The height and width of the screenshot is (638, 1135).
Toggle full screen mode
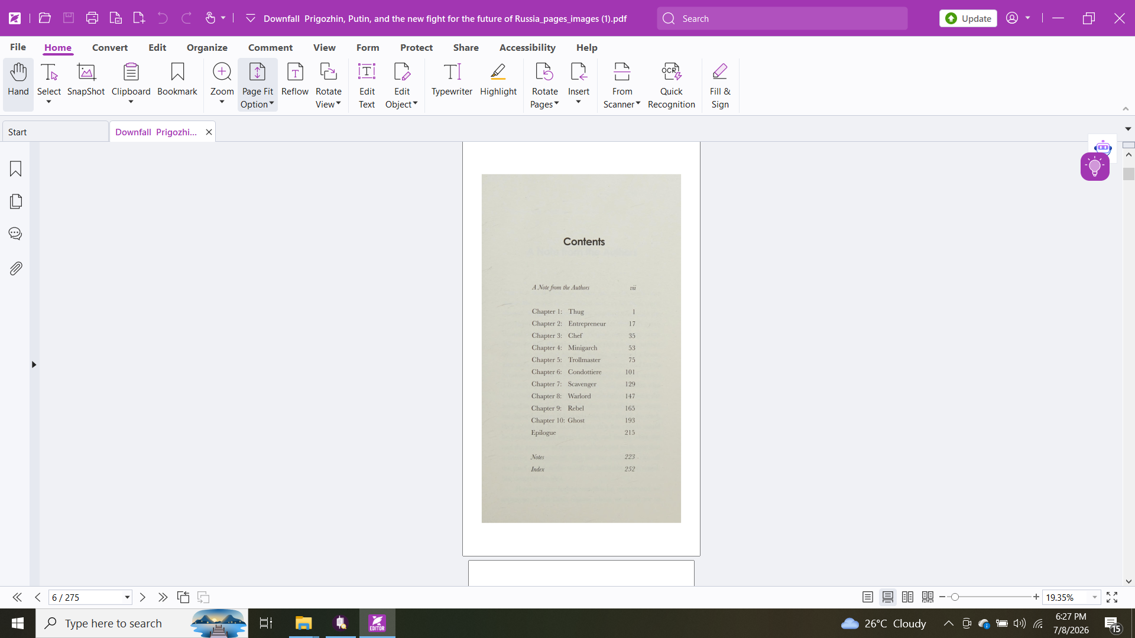click(1112, 597)
